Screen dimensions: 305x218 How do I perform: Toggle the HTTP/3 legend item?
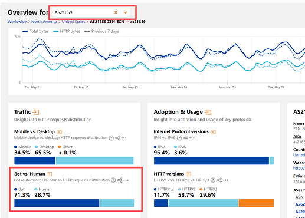(x=208, y=189)
